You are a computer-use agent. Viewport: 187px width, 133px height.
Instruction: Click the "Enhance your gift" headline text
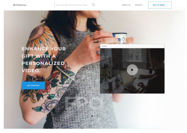(44, 60)
